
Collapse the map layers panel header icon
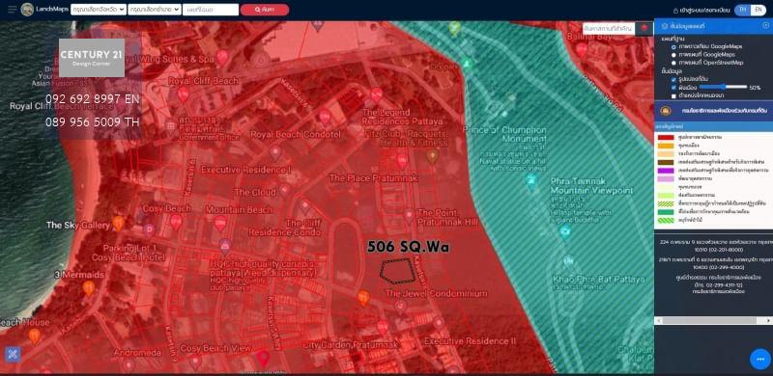point(765,26)
